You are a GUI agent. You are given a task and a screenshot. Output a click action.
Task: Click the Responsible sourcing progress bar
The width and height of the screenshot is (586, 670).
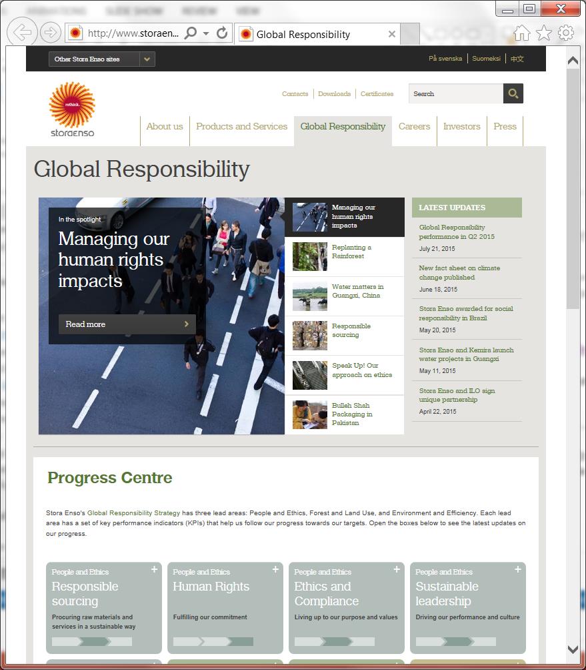92,641
